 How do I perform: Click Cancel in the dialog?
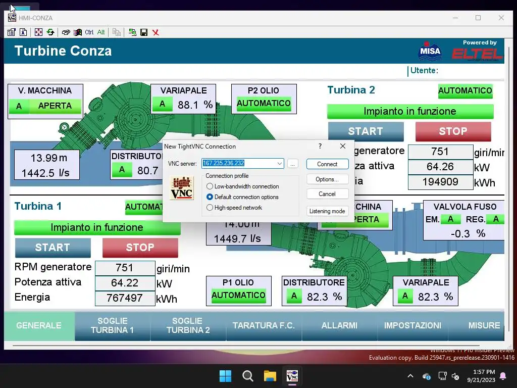[x=327, y=194]
